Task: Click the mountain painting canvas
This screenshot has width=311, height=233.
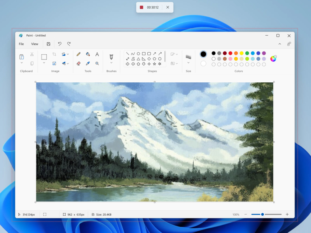Action: [x=155, y=142]
